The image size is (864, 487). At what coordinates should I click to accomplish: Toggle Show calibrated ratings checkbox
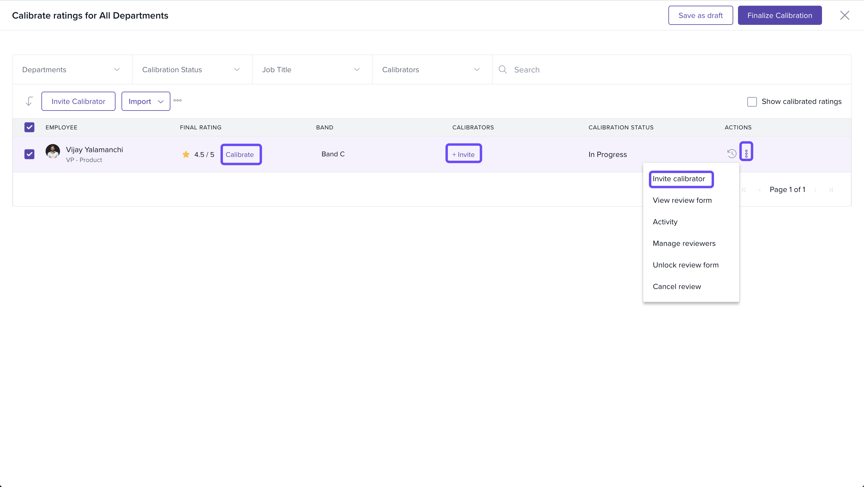point(752,102)
